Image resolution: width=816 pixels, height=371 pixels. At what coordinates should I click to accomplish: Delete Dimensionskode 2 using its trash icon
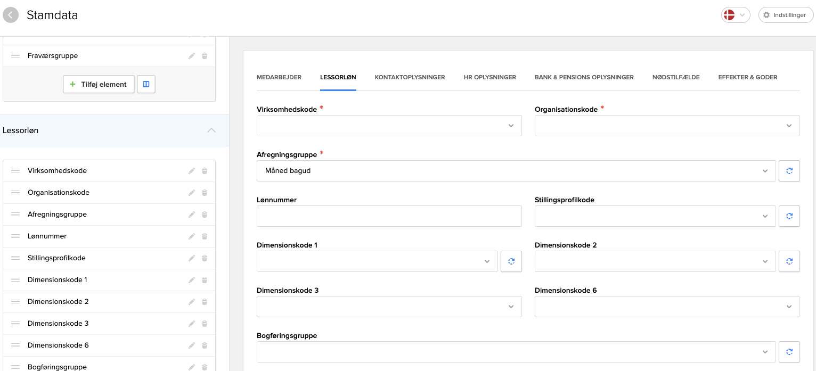(x=205, y=302)
